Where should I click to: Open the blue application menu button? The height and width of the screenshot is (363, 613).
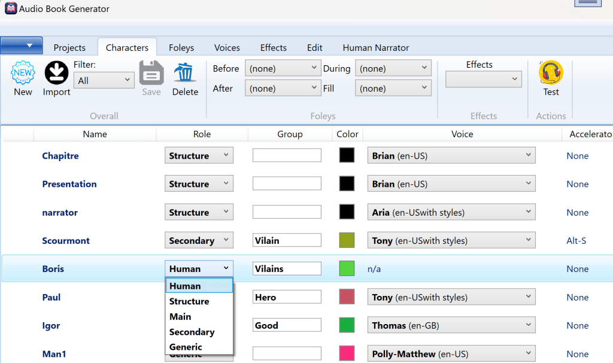click(x=22, y=46)
